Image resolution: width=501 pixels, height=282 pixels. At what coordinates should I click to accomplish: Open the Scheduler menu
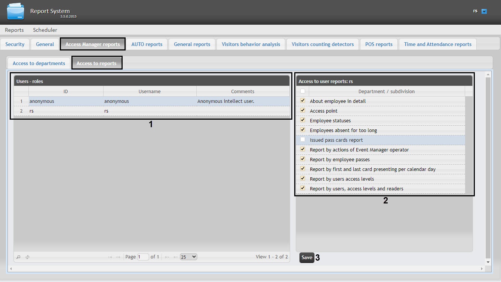(x=45, y=30)
